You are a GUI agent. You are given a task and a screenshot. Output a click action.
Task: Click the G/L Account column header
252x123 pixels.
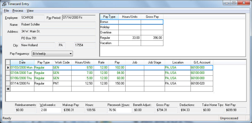202,62
